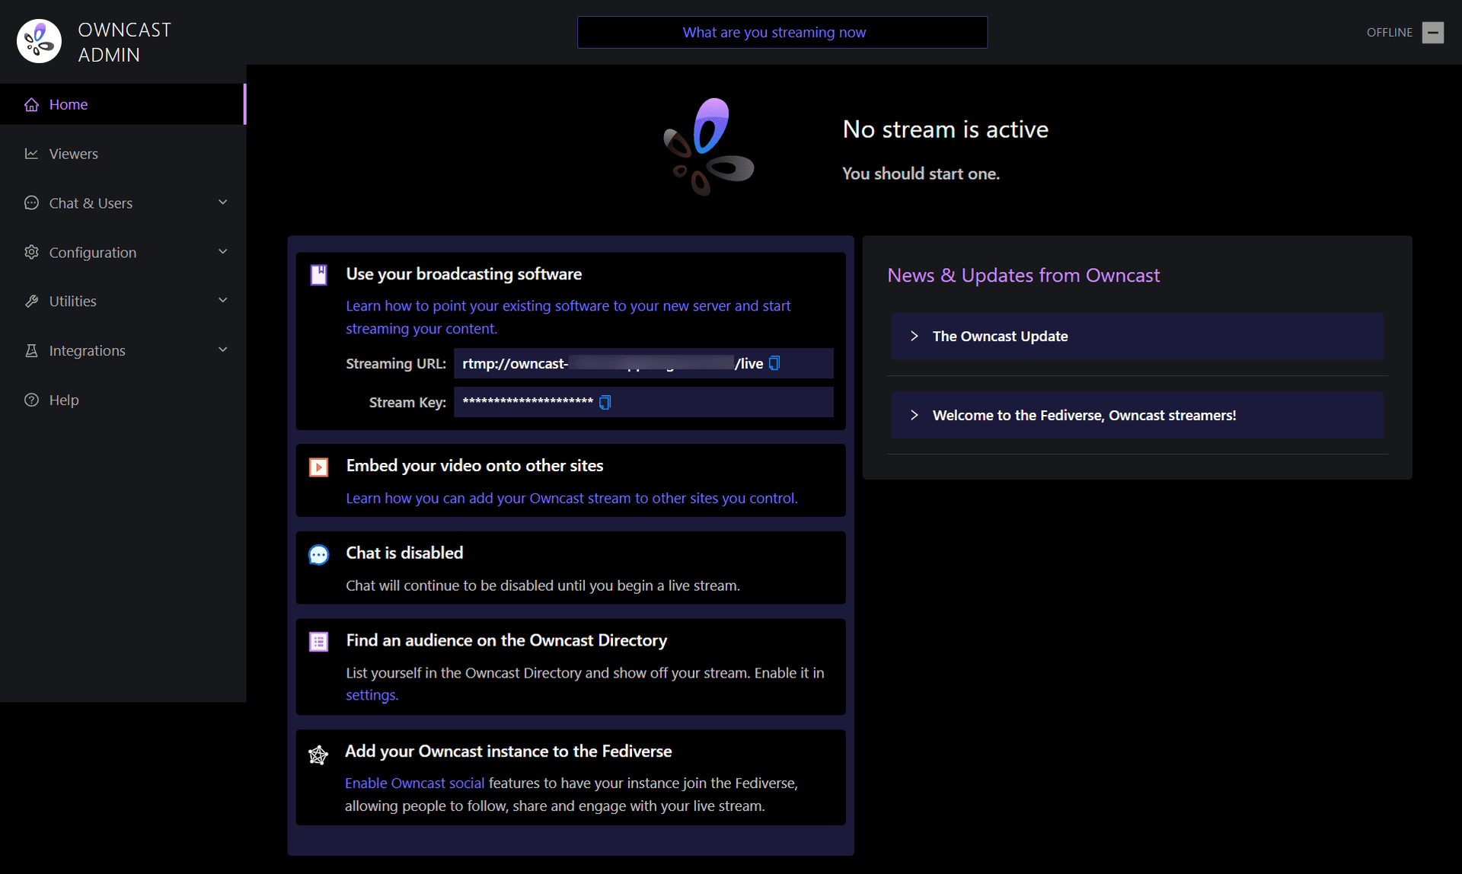The width and height of the screenshot is (1462, 874).
Task: Click the Integrations icon in sidebar
Action: tap(31, 349)
